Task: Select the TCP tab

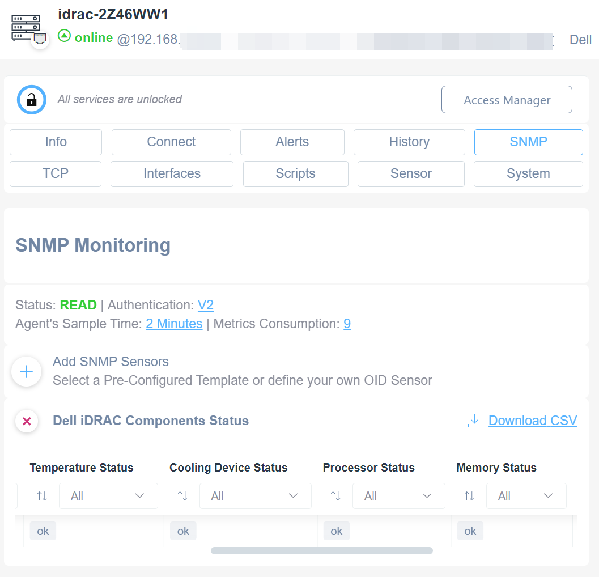Action: click(56, 174)
